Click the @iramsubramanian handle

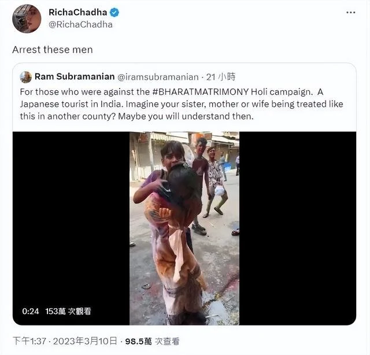pyautogui.click(x=158, y=77)
